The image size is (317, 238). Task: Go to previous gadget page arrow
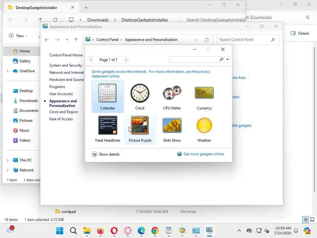[x=91, y=60]
